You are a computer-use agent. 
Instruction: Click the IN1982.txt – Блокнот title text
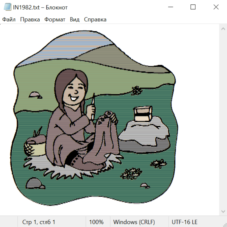click(40, 7)
